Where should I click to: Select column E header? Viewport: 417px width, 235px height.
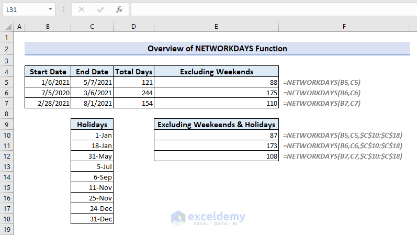click(216, 27)
